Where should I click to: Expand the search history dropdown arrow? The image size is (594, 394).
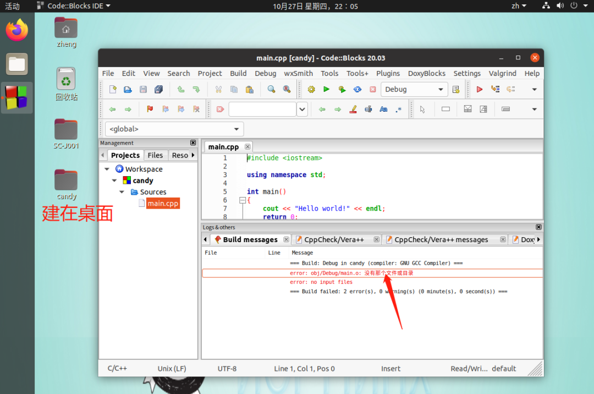302,109
